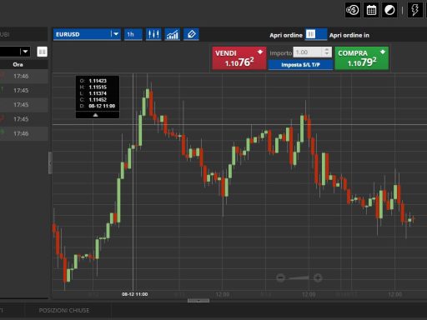The height and width of the screenshot is (320, 427).
Task: Click the Importo amount field
Action: pyautogui.click(x=309, y=52)
